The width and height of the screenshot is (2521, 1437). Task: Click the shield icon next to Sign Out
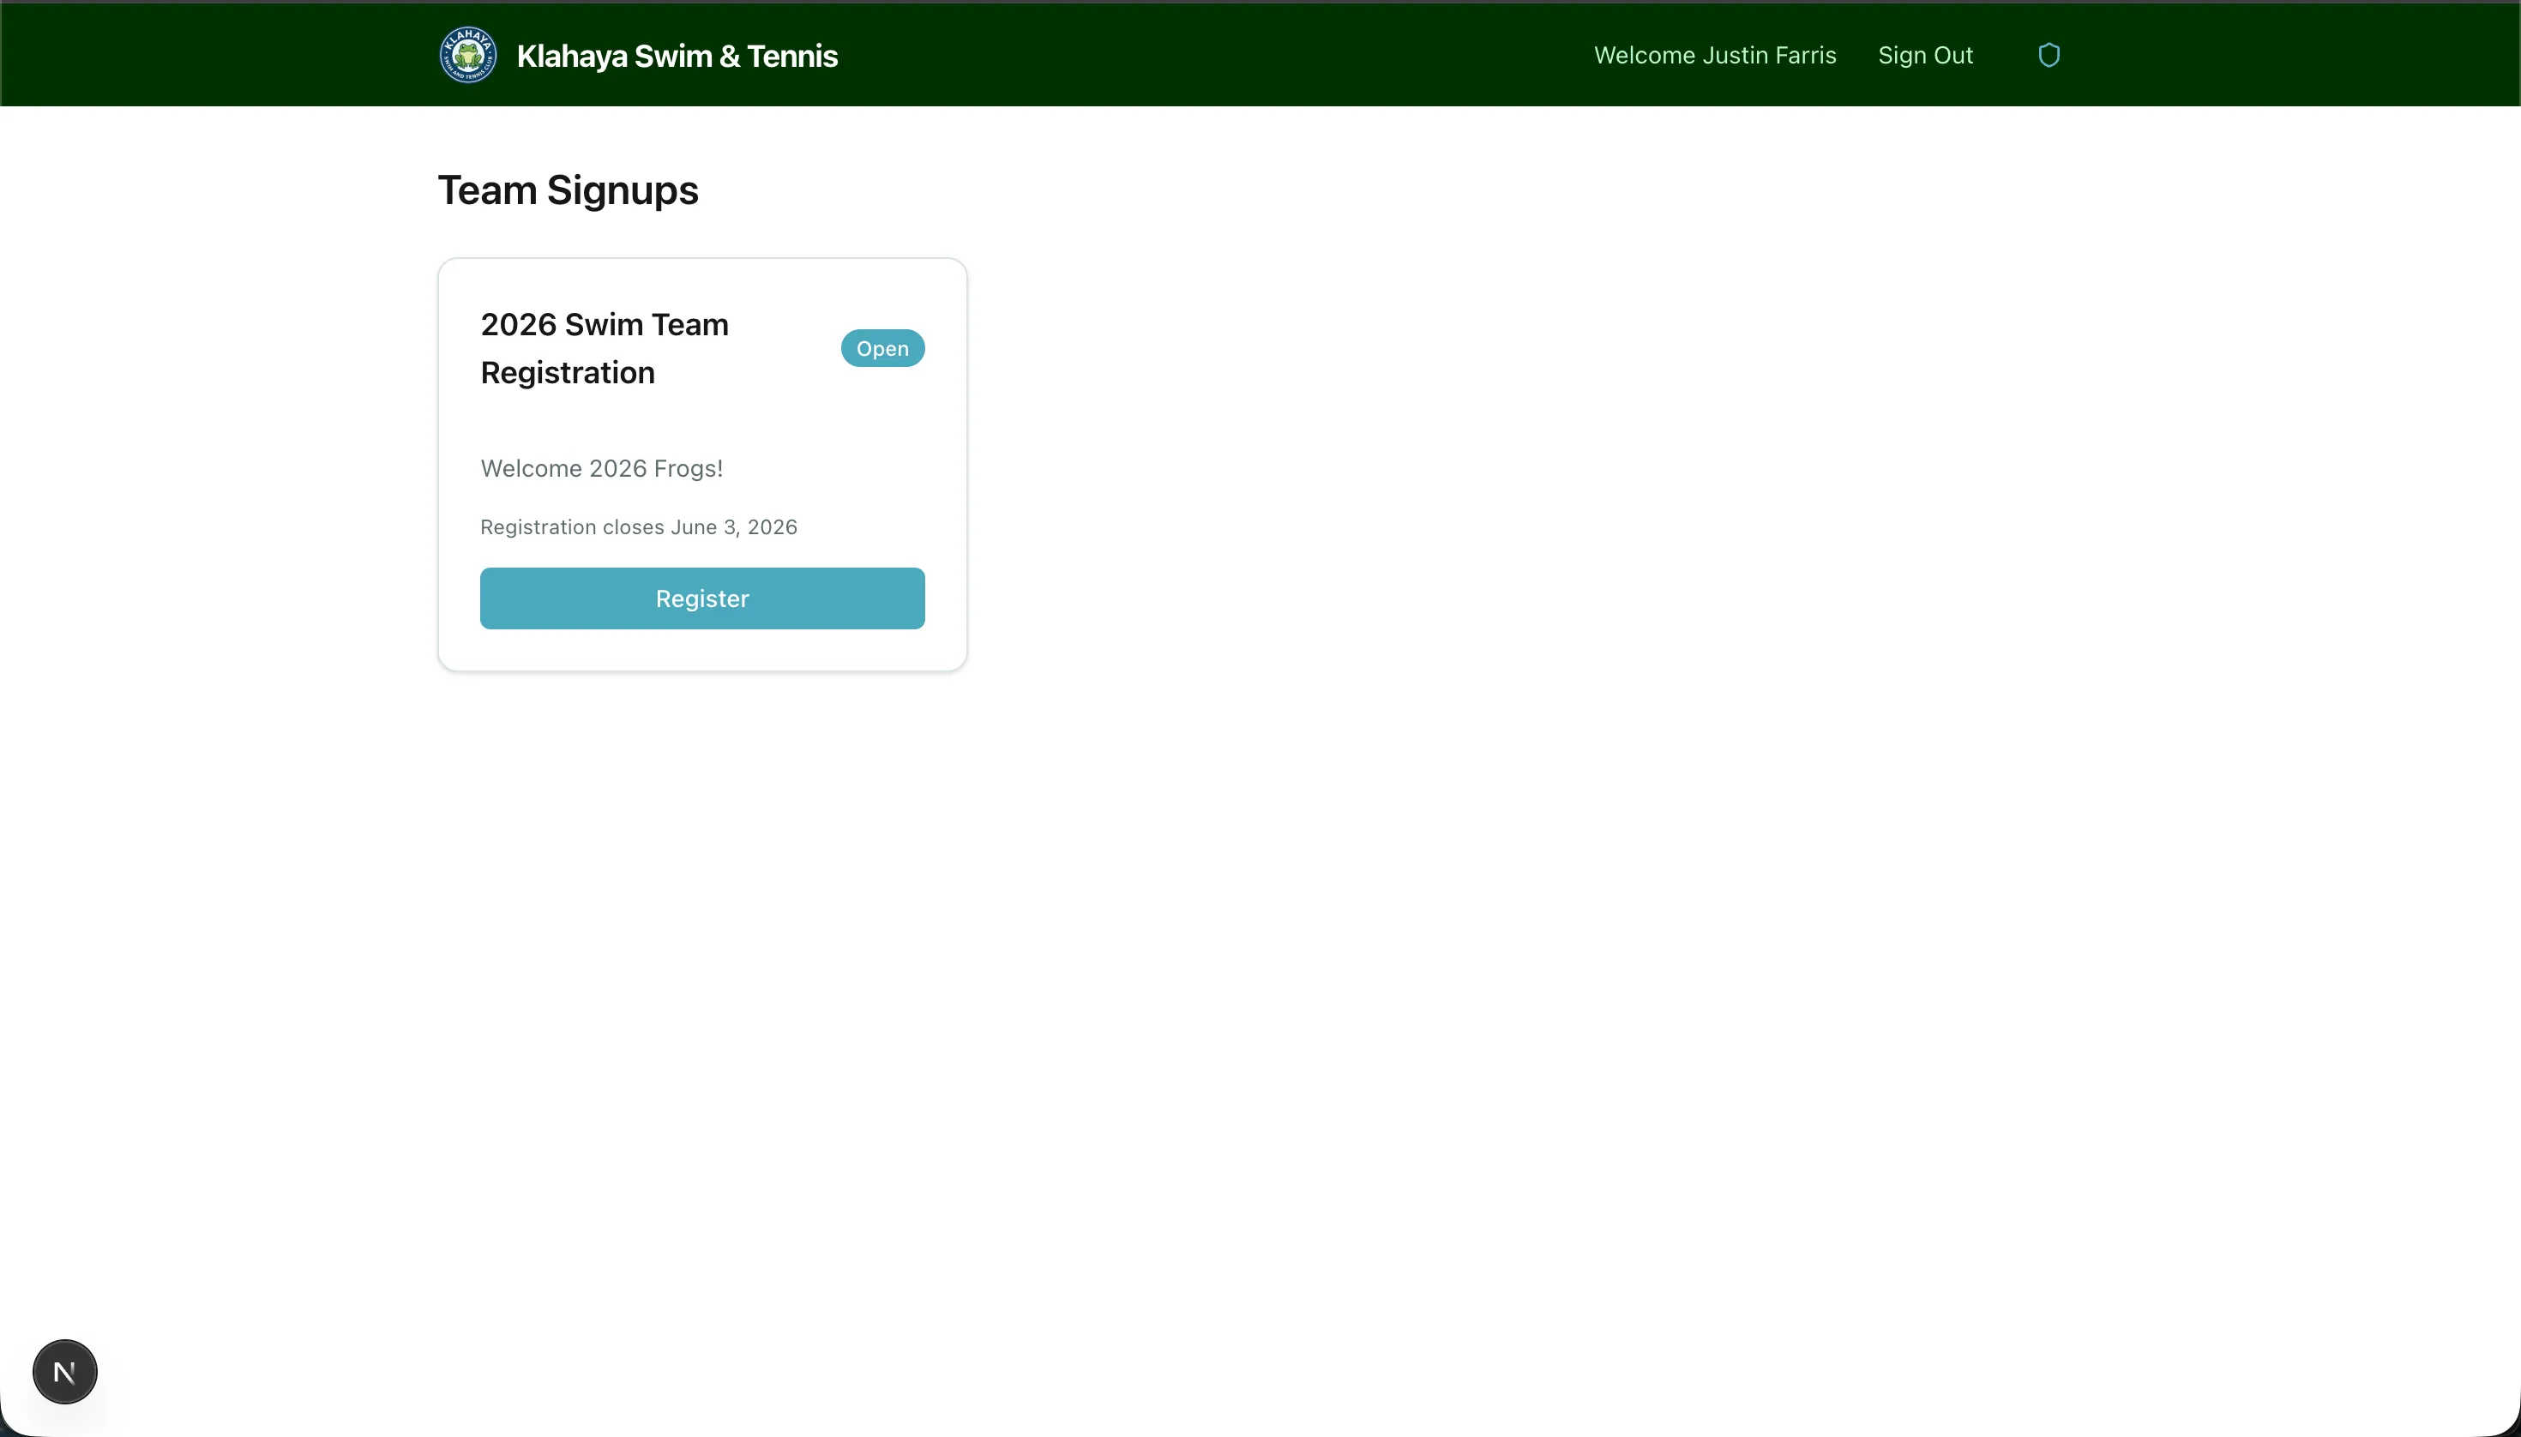tap(2050, 54)
